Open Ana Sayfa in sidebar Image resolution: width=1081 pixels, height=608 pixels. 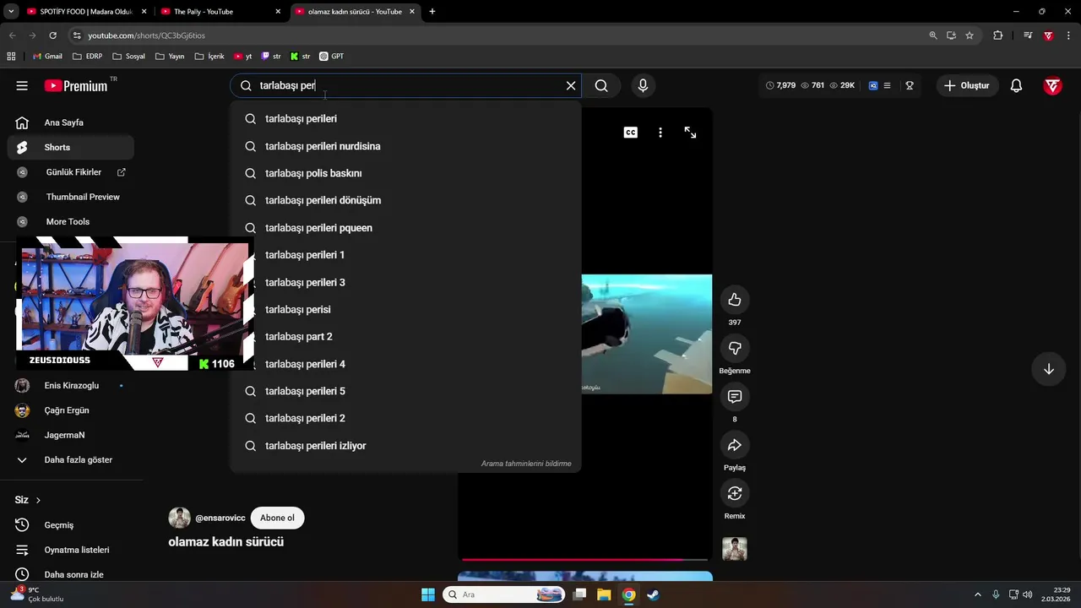coord(71,122)
